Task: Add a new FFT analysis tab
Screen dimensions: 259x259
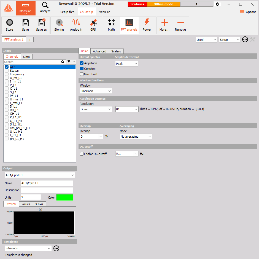Action: tap(30, 40)
